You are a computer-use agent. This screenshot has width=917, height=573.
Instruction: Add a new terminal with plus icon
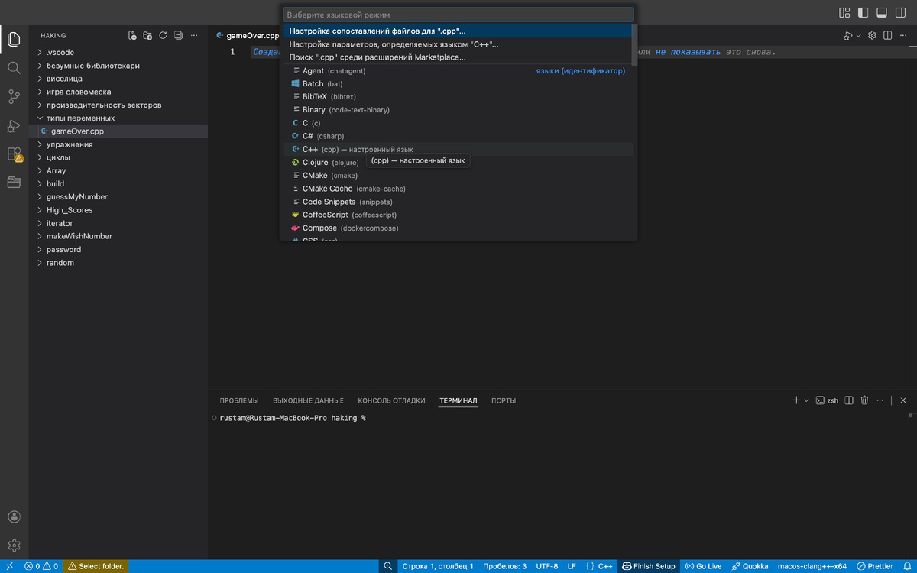[x=796, y=400]
